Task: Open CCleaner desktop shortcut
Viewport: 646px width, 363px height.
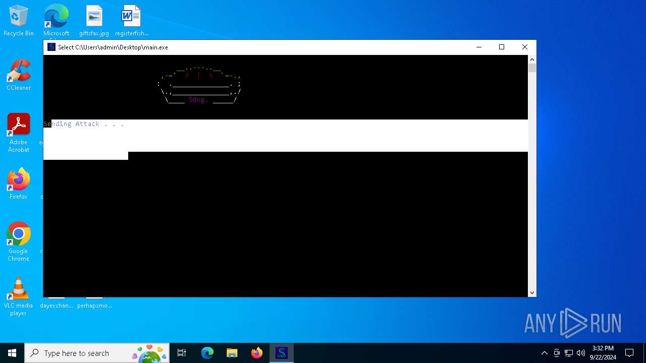Action: tap(19, 75)
